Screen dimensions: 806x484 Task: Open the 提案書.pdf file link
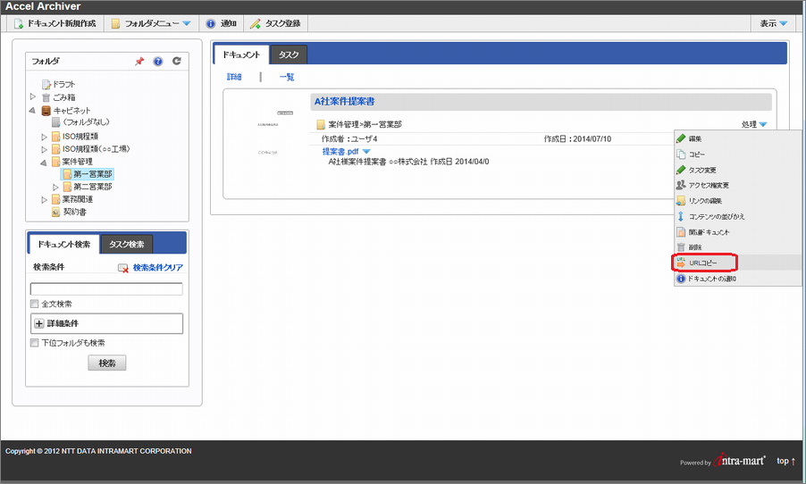coord(340,152)
